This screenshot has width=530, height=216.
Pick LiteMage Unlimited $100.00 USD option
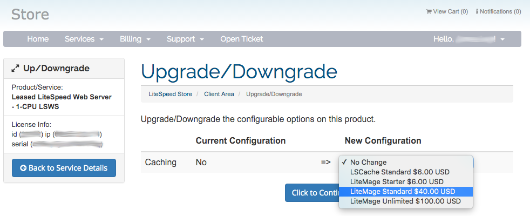click(406, 201)
